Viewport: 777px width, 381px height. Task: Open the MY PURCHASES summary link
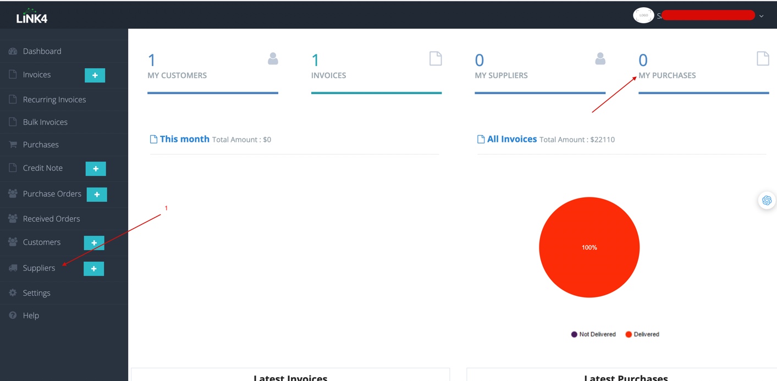667,75
